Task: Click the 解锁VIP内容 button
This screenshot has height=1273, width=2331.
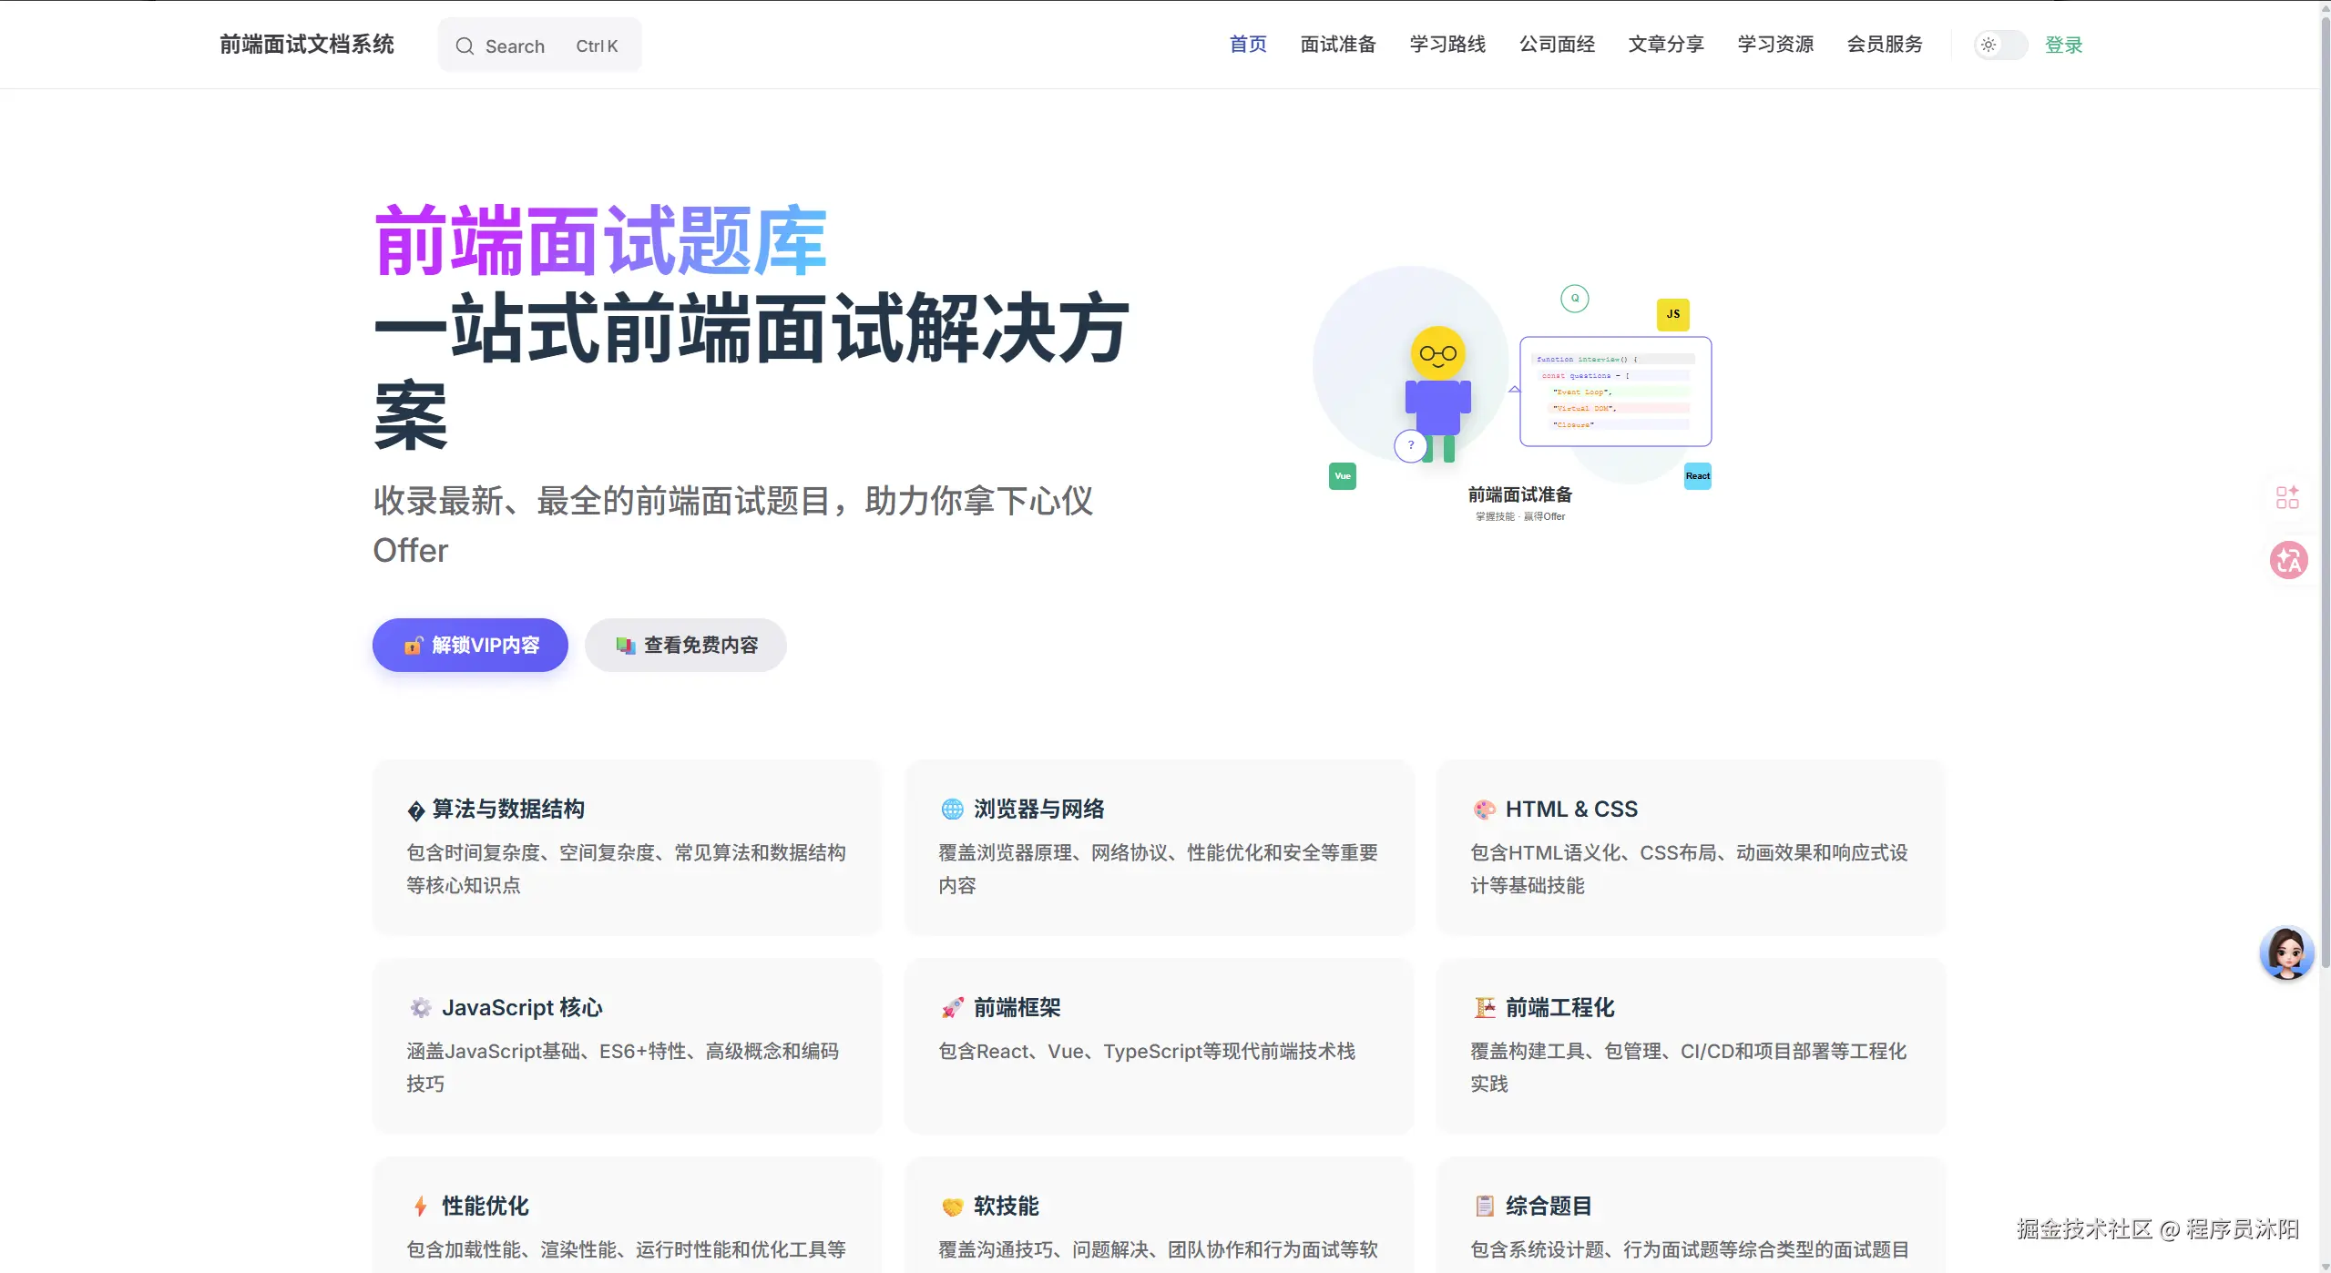Action: 470,645
